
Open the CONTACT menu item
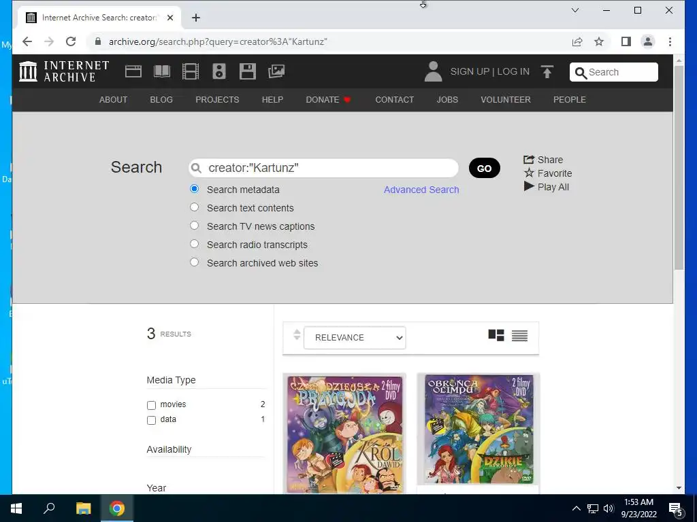tap(395, 100)
